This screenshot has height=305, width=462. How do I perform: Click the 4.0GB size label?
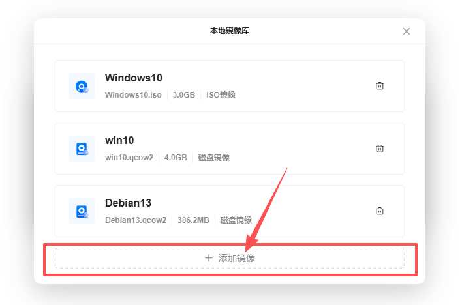point(176,158)
